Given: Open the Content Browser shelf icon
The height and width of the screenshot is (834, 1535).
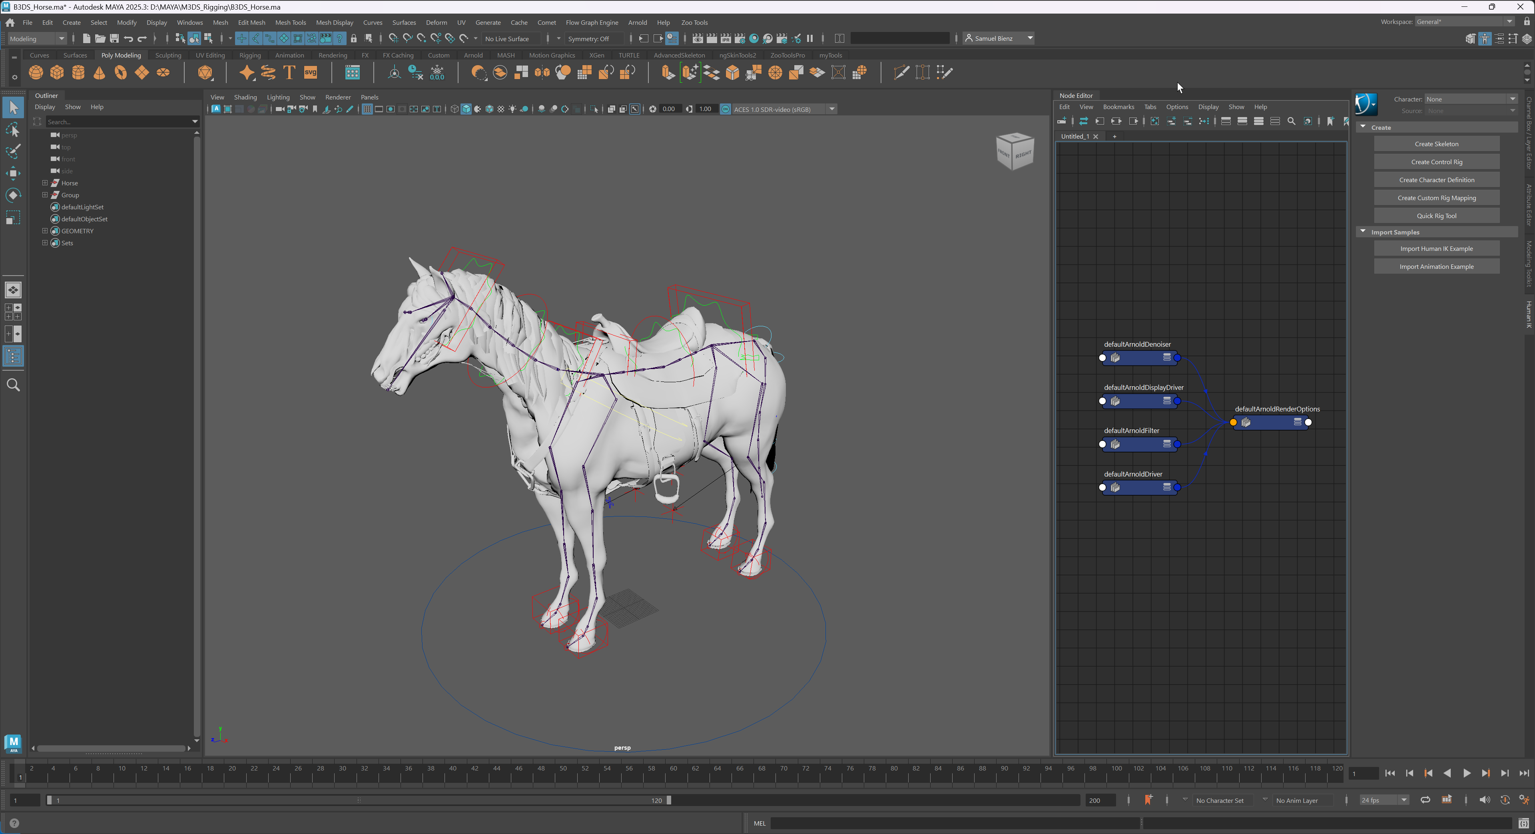Looking at the screenshot, I should click(x=352, y=73).
